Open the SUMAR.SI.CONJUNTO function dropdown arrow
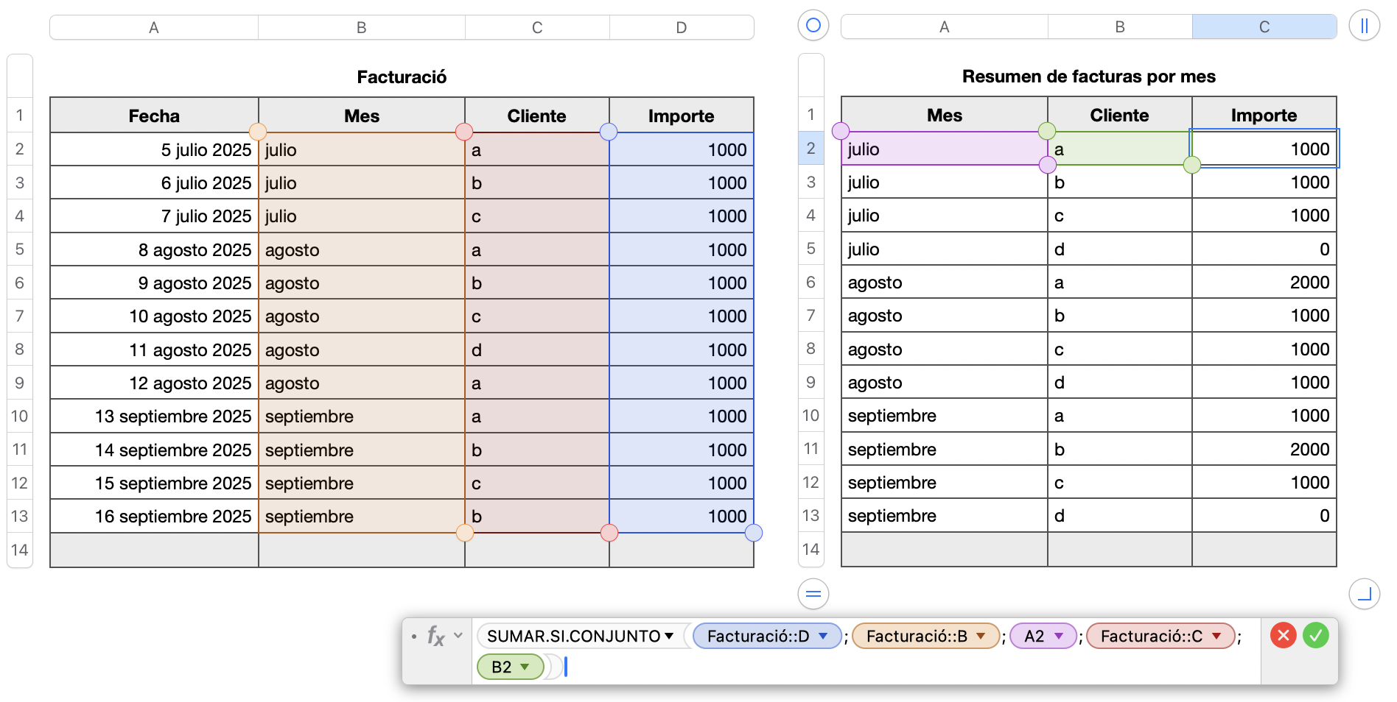 [669, 636]
